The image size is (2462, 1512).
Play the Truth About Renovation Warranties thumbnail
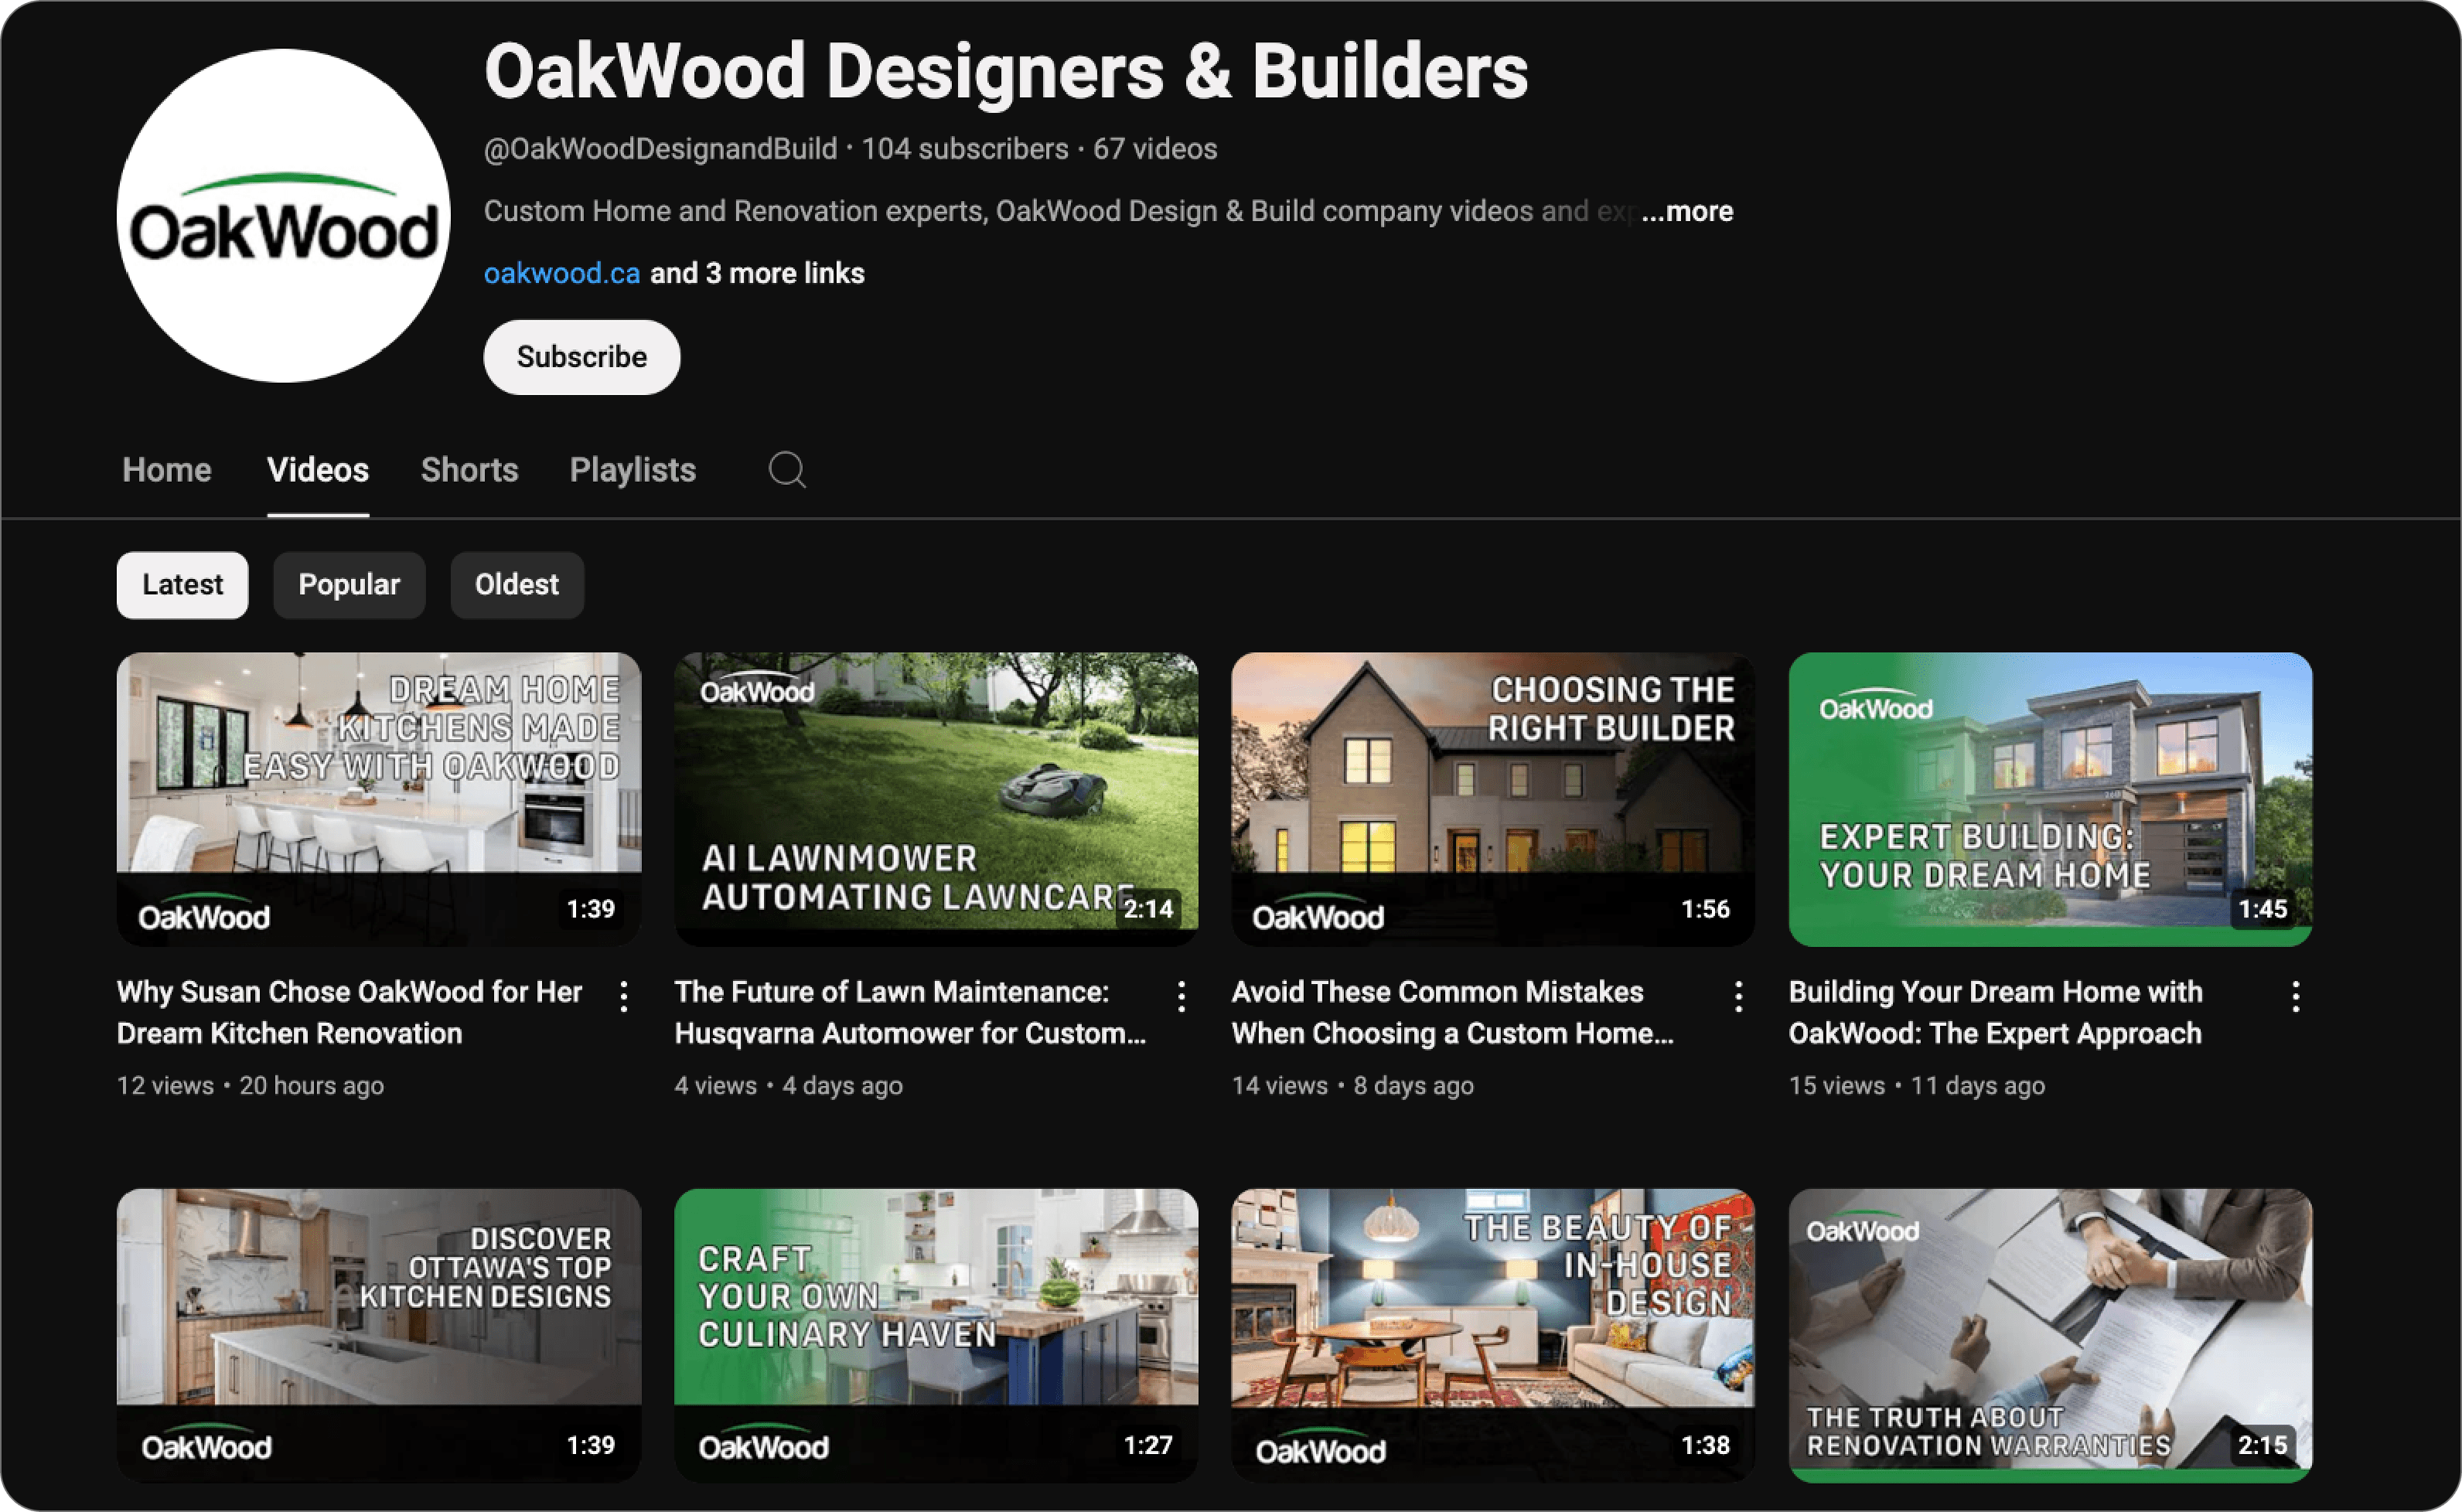pos(2050,1335)
